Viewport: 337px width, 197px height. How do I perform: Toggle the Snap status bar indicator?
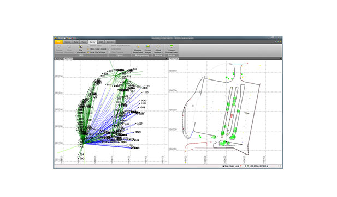click(x=226, y=166)
